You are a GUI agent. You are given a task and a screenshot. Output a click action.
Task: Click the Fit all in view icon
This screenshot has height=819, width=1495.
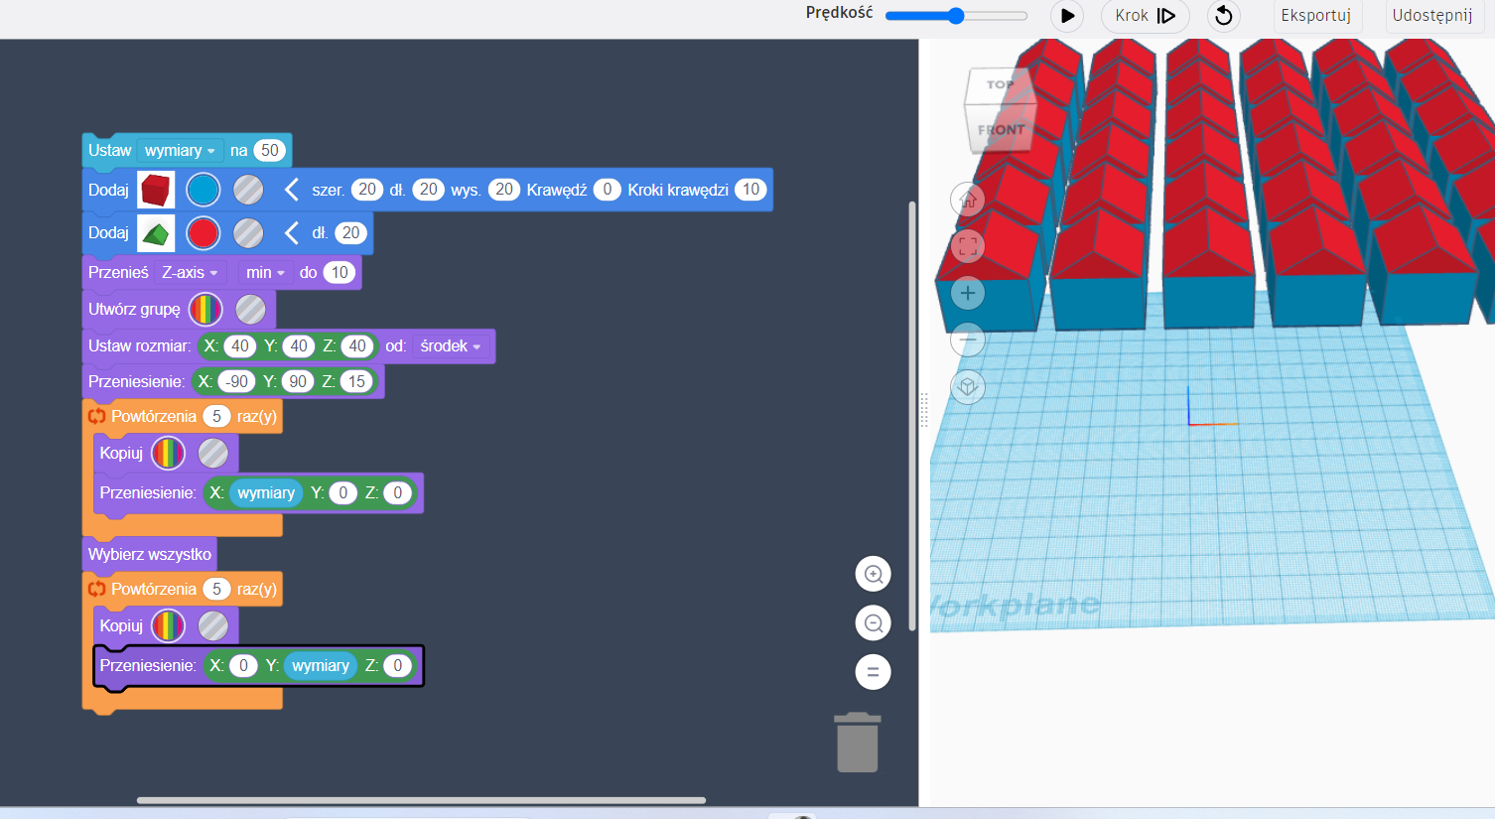968,245
